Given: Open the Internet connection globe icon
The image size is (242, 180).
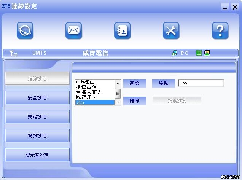Looking at the screenshot, I should (25, 30).
